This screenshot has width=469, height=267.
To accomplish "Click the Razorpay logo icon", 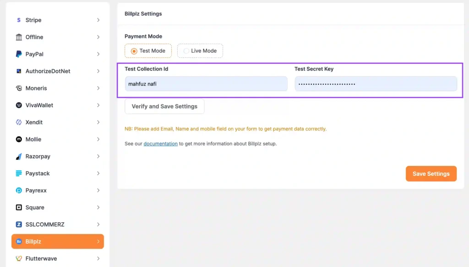I will (x=19, y=156).
